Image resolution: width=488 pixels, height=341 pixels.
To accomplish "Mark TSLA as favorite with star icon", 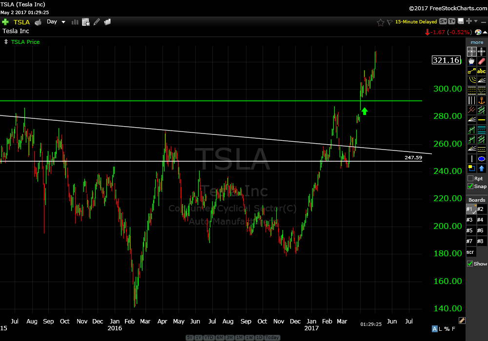I will pyautogui.click(x=380, y=22).
